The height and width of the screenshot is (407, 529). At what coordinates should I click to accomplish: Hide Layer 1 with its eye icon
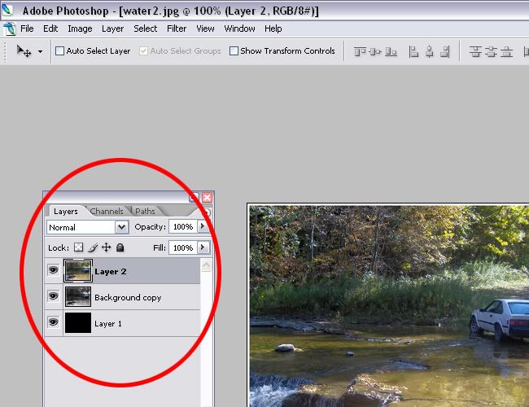click(53, 322)
